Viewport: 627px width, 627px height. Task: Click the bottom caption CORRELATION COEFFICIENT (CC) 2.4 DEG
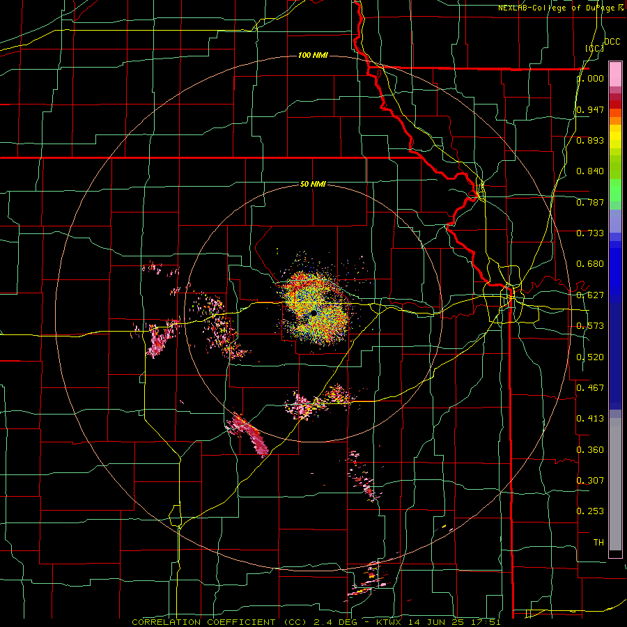click(245, 622)
